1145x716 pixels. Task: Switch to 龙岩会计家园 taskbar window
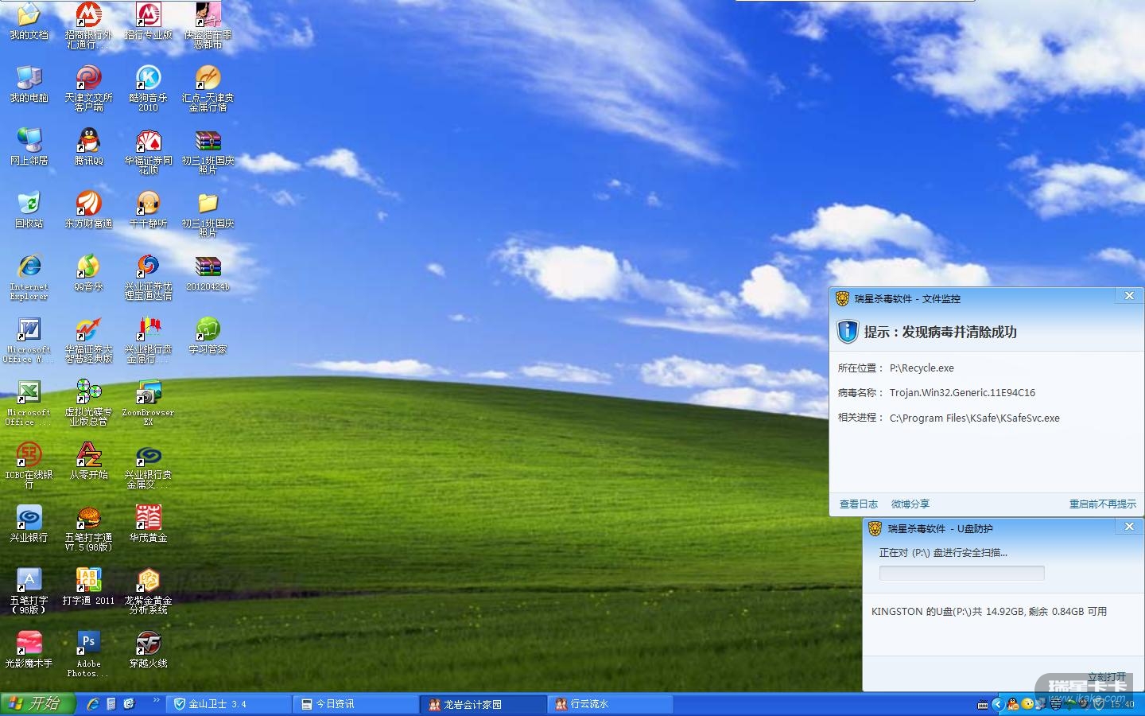coord(482,704)
